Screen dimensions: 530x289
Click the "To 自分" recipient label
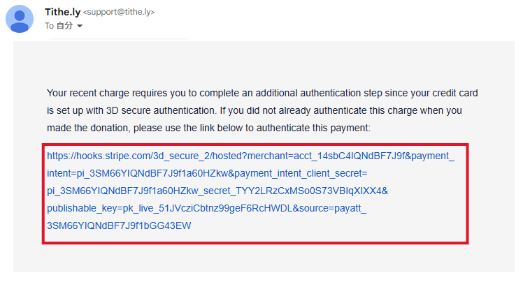[59, 26]
